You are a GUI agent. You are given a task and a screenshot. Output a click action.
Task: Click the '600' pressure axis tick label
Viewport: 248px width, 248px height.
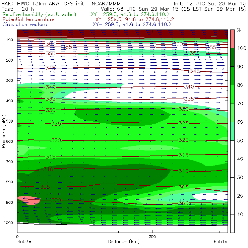coord(9,141)
